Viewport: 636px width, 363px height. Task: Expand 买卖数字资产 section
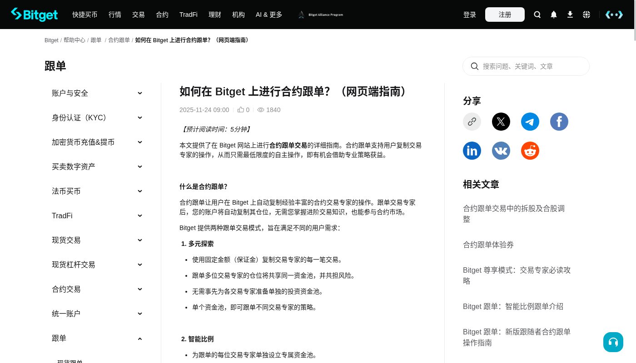click(97, 167)
